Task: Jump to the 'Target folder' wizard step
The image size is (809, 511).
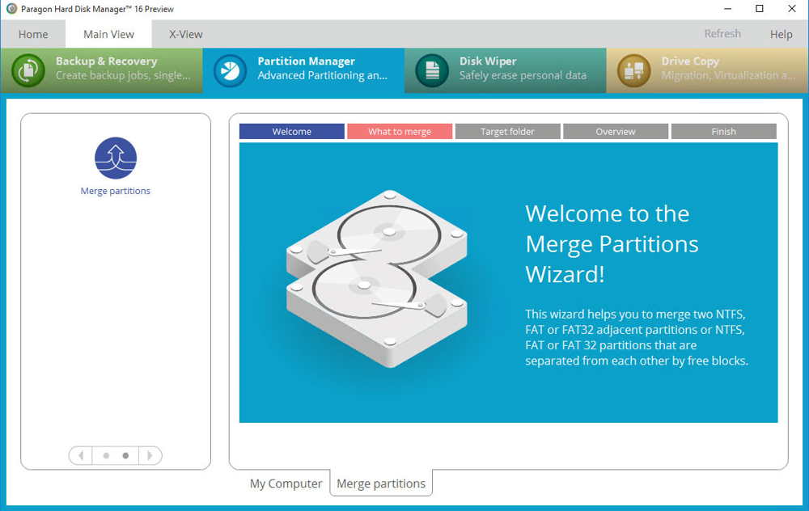Action: pyautogui.click(x=507, y=131)
